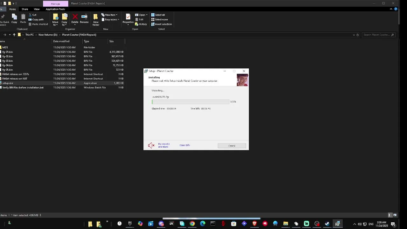Select FitGirl releases on KAT shortcut
Viewport: 407px width, 229px height.
point(15,79)
